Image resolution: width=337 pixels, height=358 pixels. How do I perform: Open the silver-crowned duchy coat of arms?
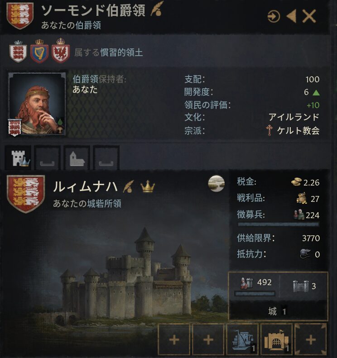(18, 52)
